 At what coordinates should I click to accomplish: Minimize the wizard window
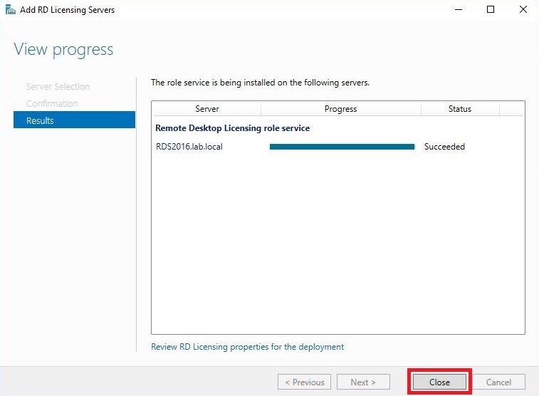(x=459, y=9)
